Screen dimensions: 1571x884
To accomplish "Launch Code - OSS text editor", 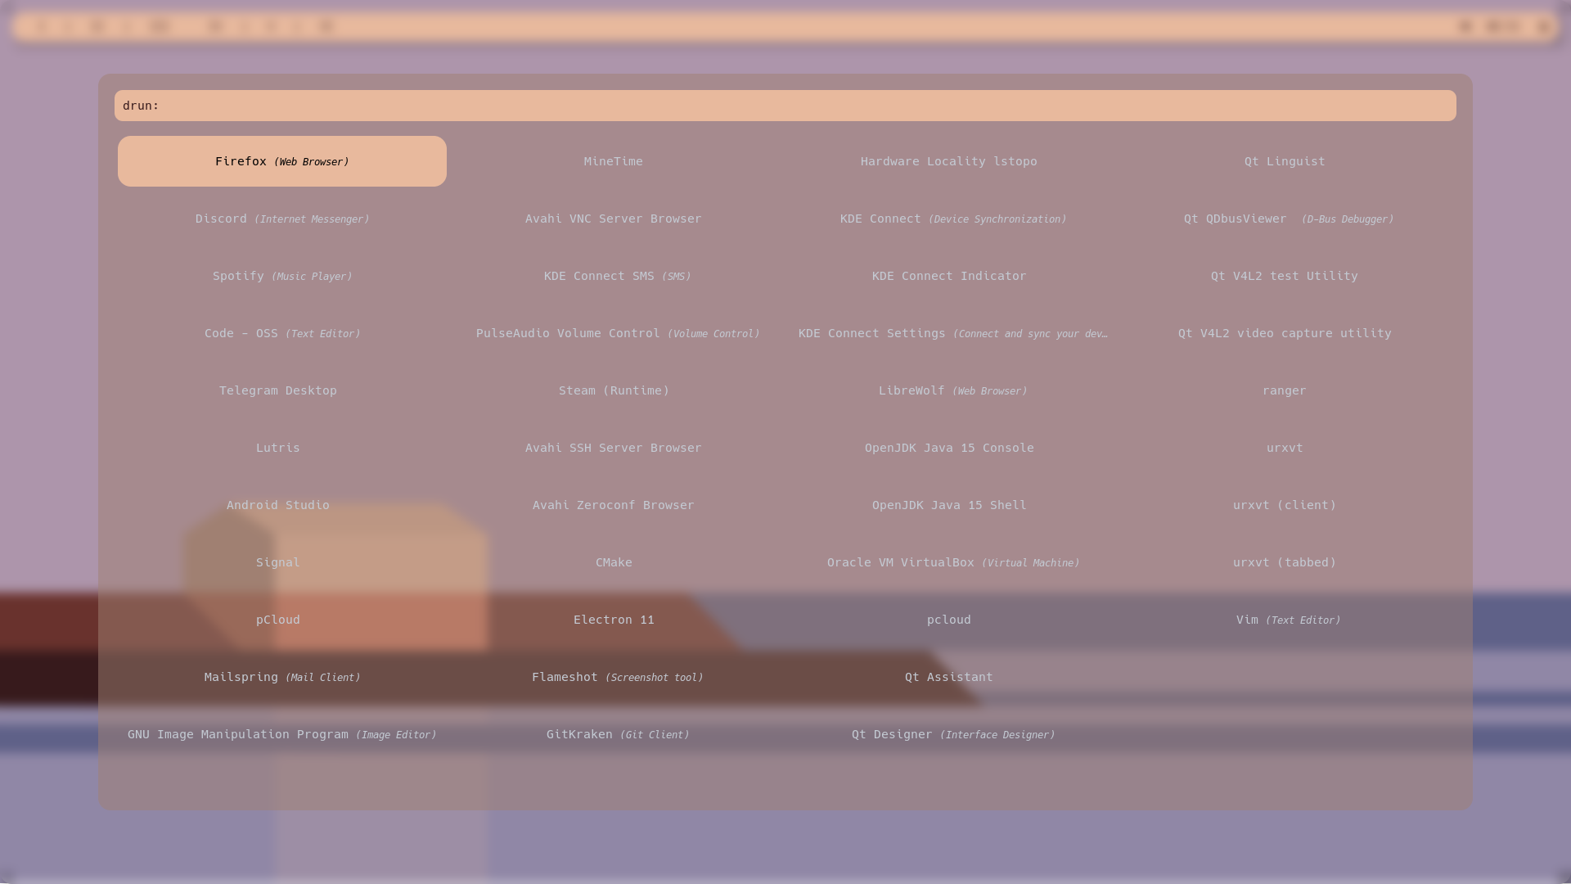I will (281, 333).
